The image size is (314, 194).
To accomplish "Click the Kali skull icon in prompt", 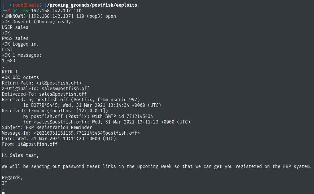I will (x=26, y=5).
